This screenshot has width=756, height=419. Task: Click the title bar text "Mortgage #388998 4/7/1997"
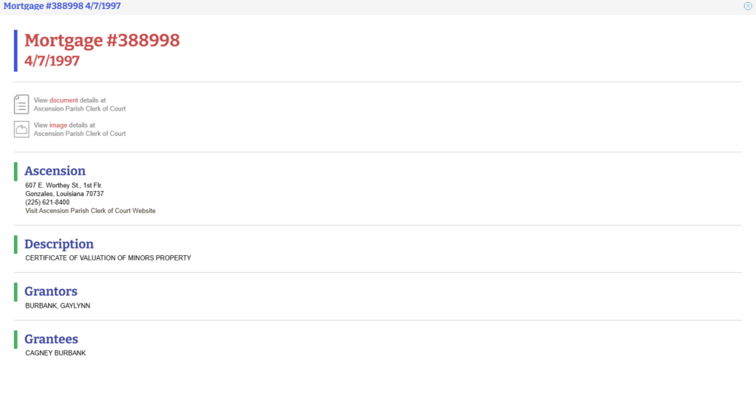(62, 6)
